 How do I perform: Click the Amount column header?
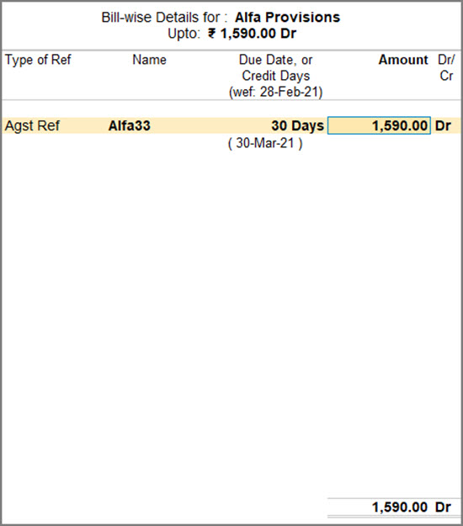coord(403,60)
